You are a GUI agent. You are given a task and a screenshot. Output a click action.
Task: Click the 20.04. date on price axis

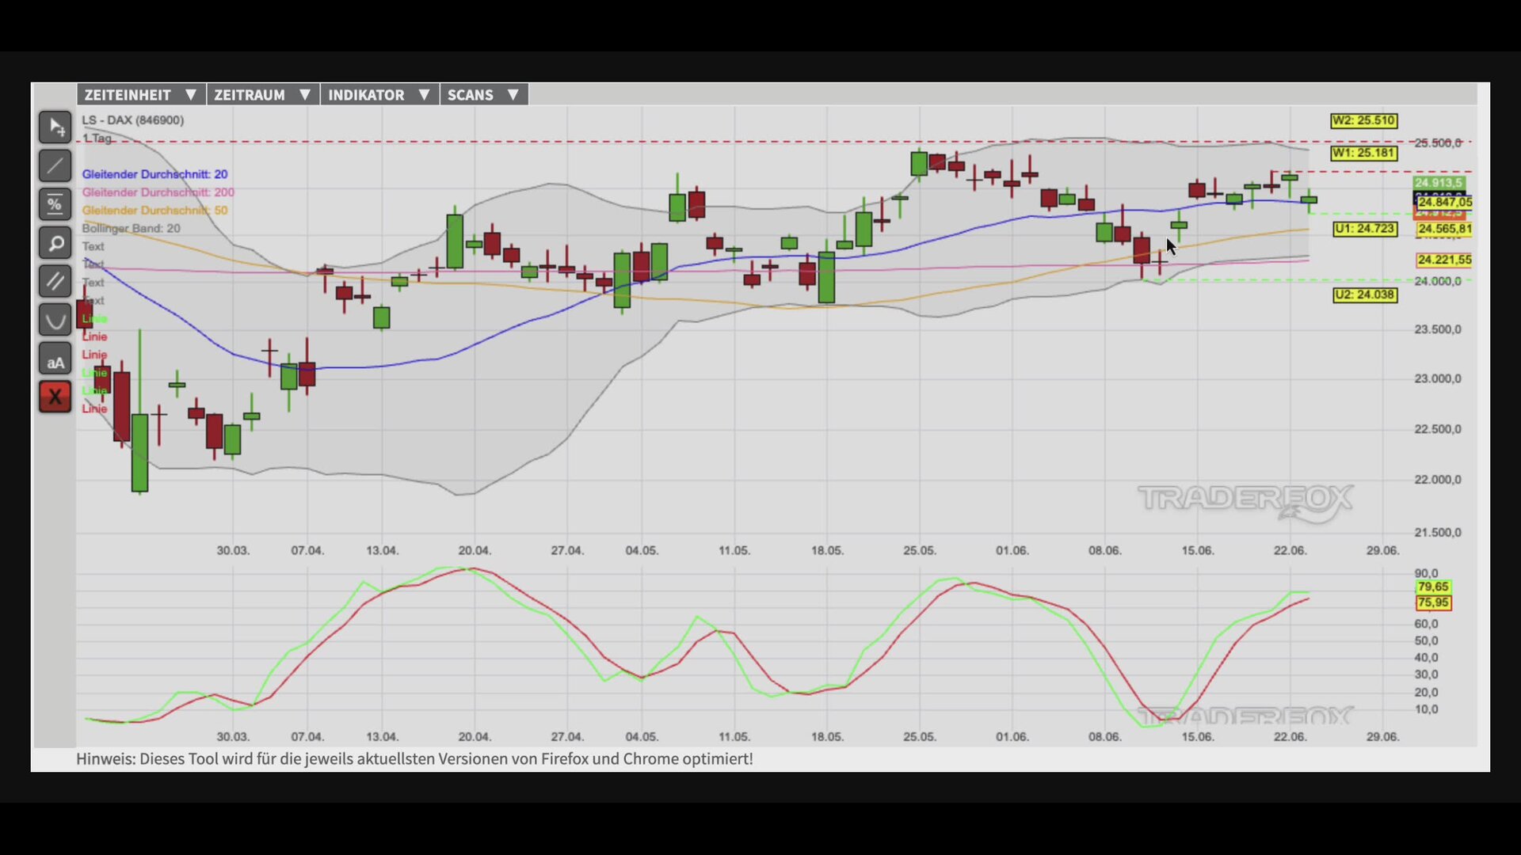475,551
